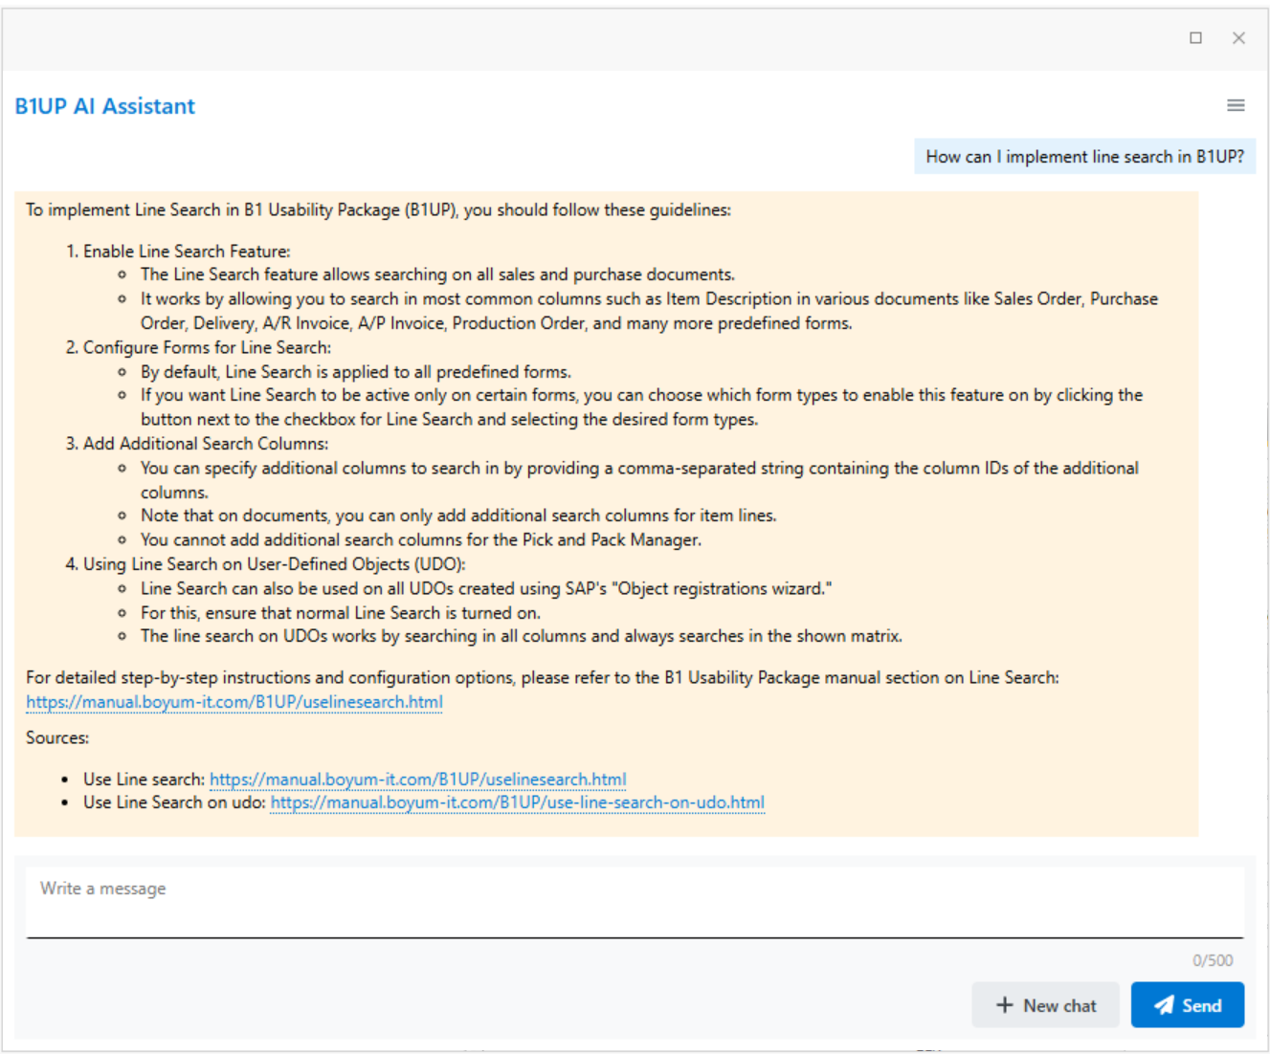Click the Using Line Search on UDO heading
Viewport: 1270px width, 1054px height.
click(x=274, y=564)
